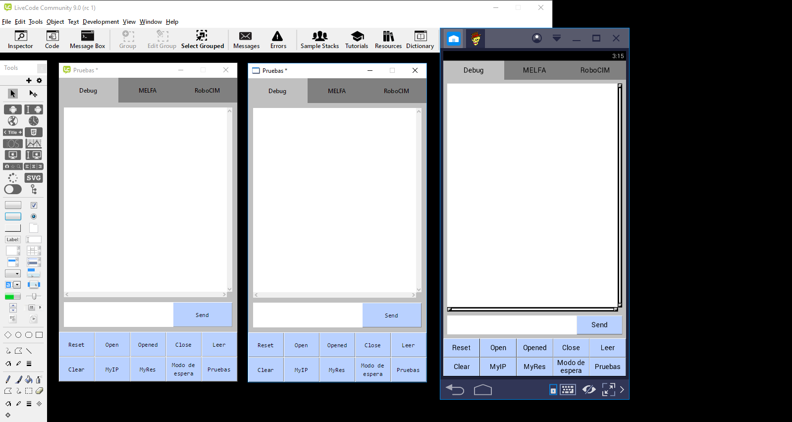Viewport: 792px width, 422px height.
Task: Select the Edit pointer tool
Action: (x=33, y=94)
